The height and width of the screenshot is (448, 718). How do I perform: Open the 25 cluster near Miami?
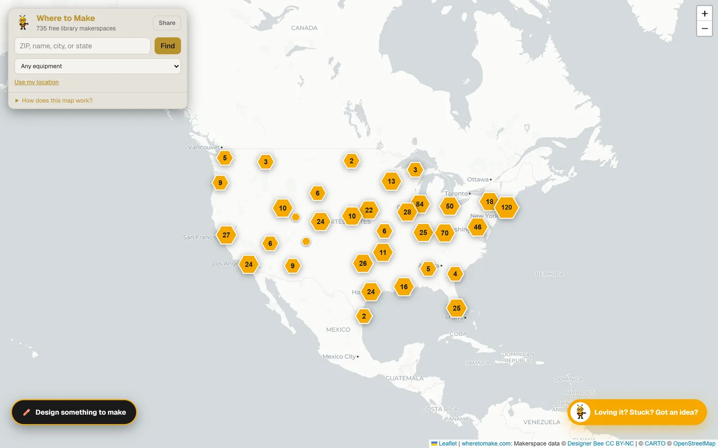pos(457,308)
